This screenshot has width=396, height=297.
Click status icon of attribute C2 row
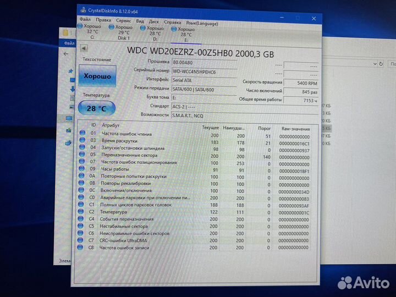pyautogui.click(x=81, y=211)
